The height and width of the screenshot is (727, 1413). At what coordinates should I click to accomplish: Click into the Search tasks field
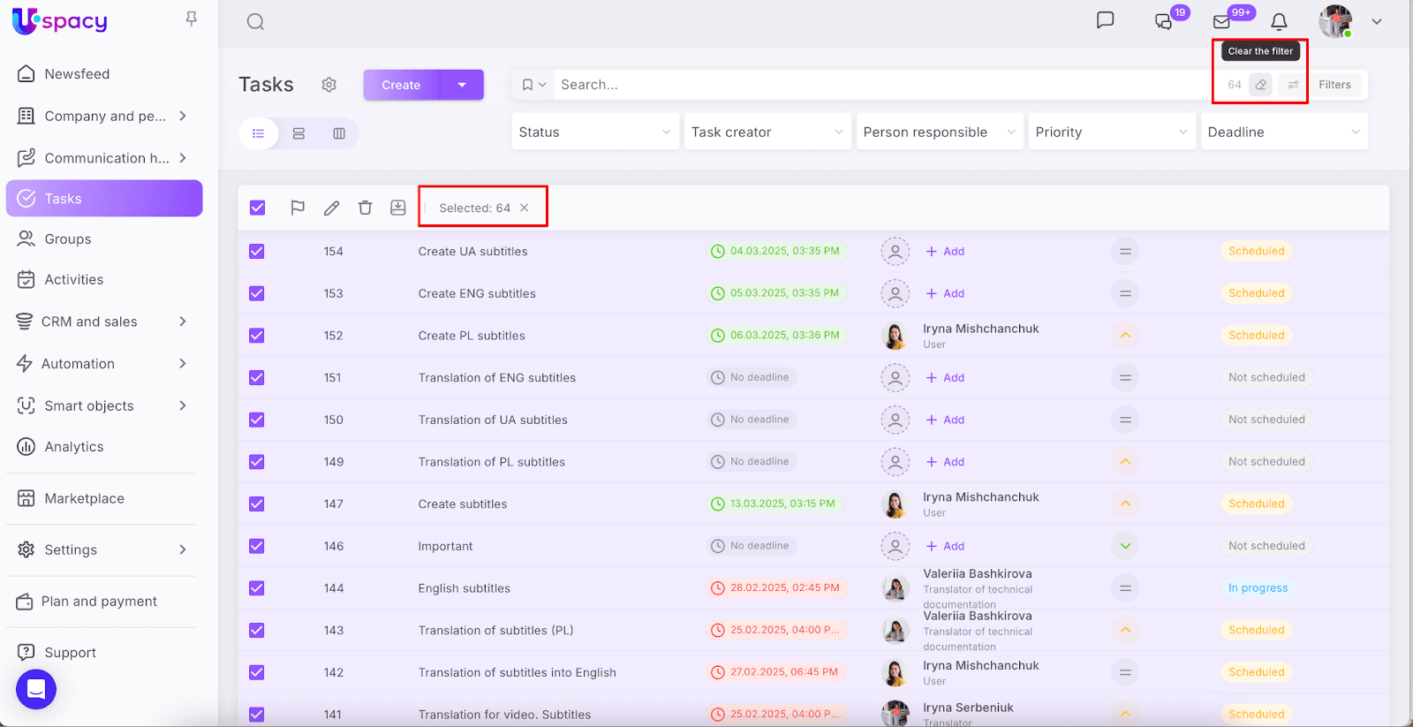tap(883, 85)
